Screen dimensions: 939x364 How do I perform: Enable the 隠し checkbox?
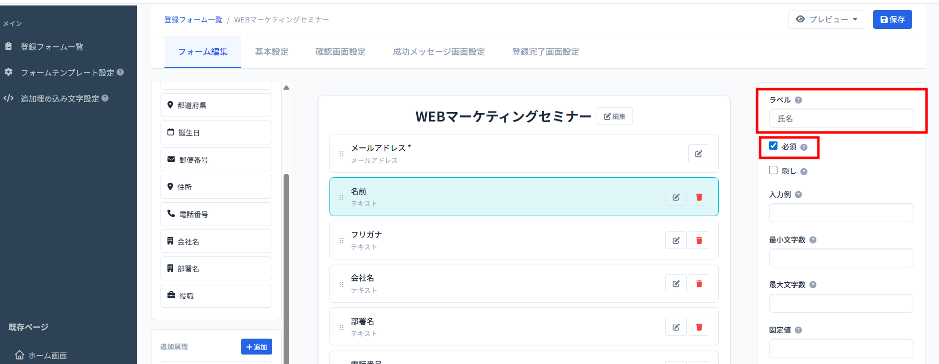pyautogui.click(x=773, y=170)
